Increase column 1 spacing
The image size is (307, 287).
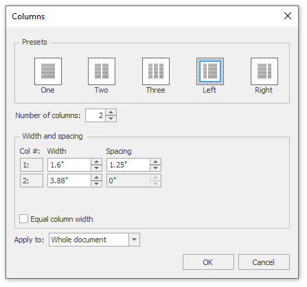pos(156,161)
